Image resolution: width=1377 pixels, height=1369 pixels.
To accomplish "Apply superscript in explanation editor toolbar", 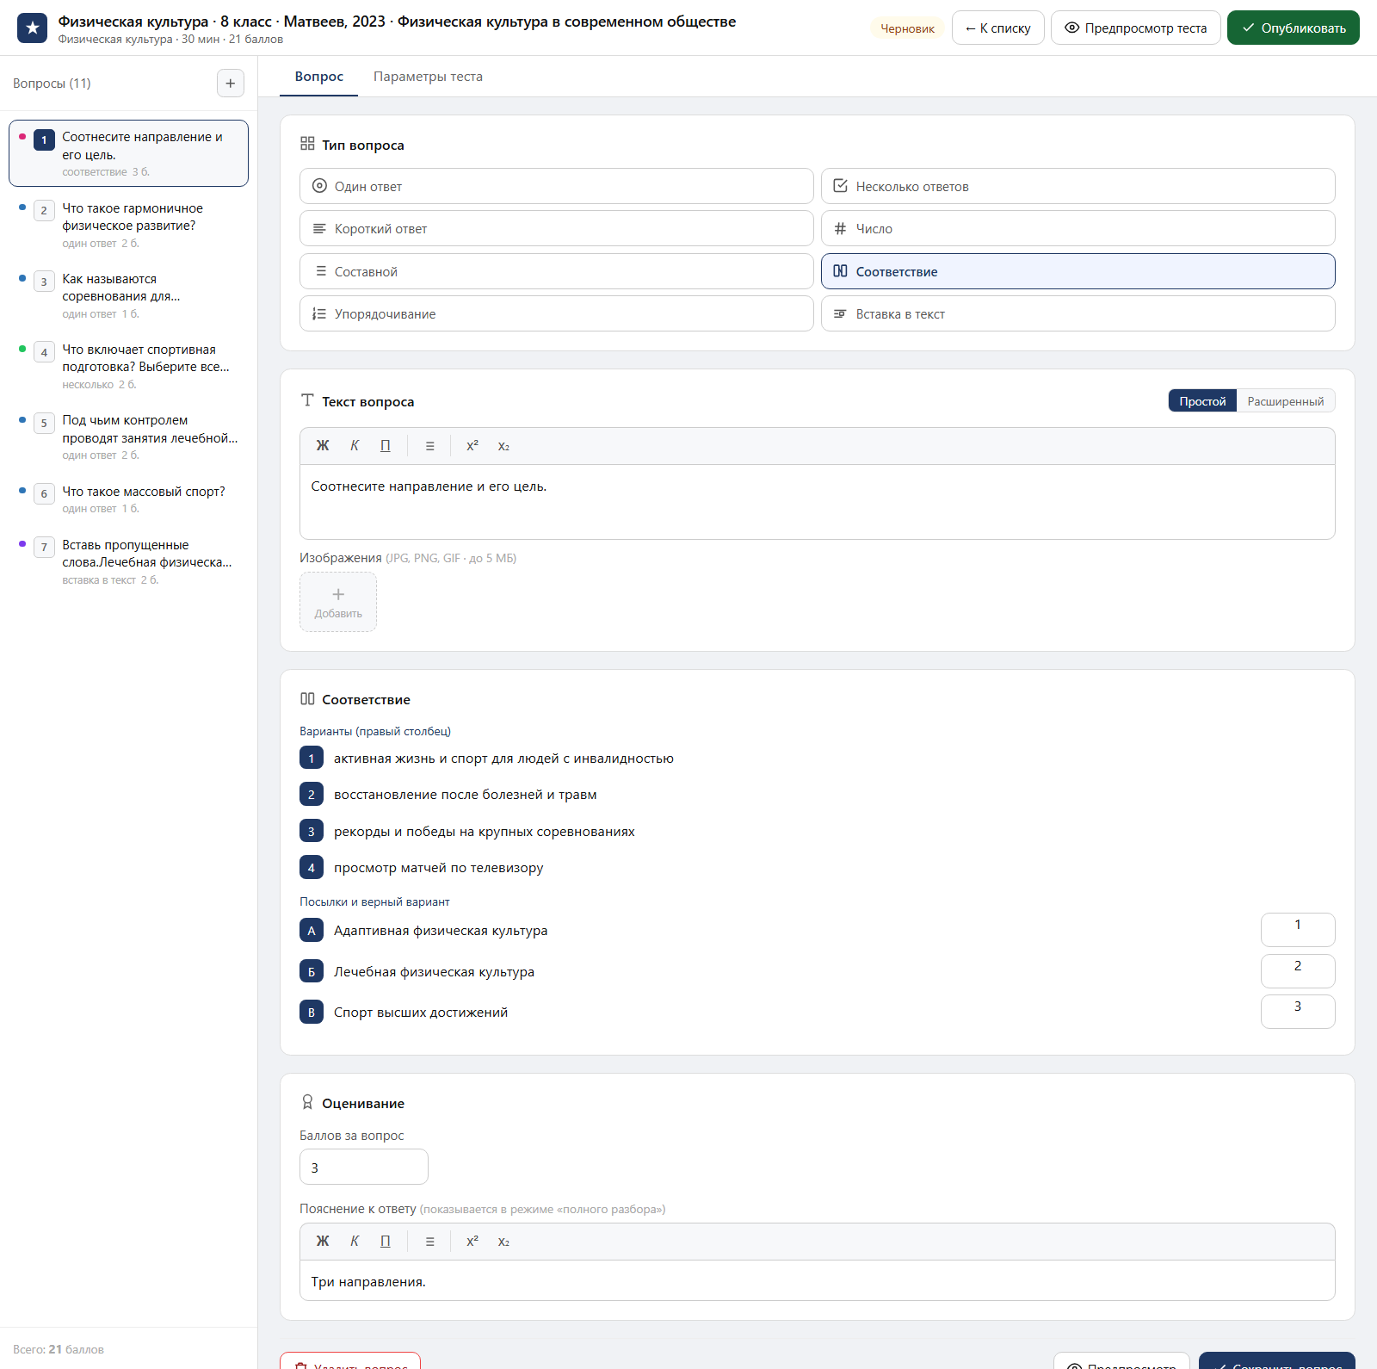I will tap(472, 1242).
